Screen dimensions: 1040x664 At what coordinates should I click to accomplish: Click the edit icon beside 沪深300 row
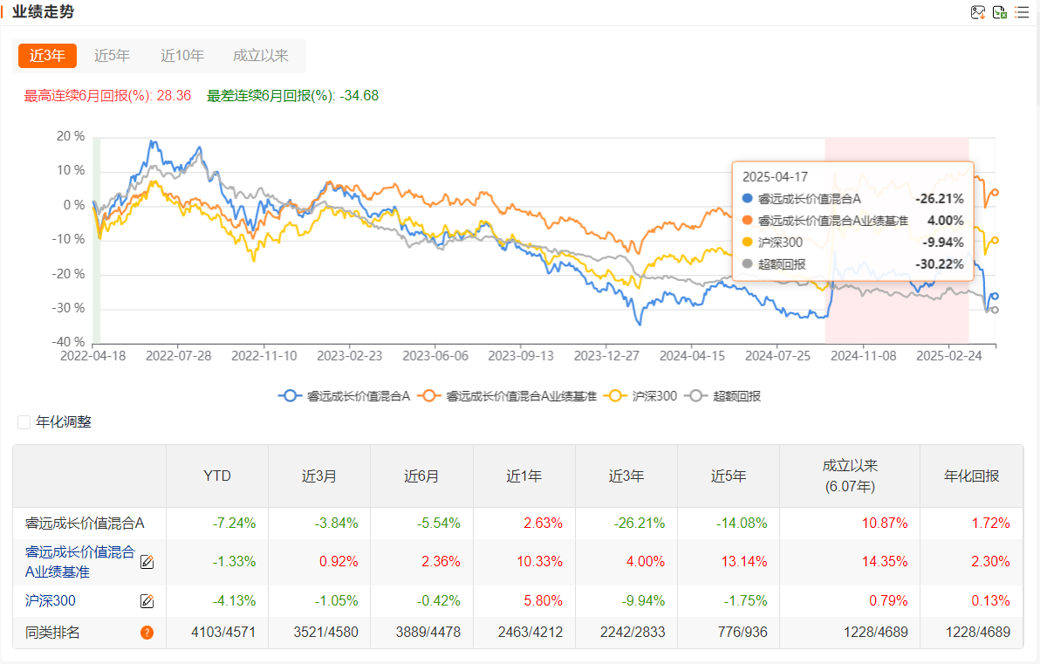(147, 601)
